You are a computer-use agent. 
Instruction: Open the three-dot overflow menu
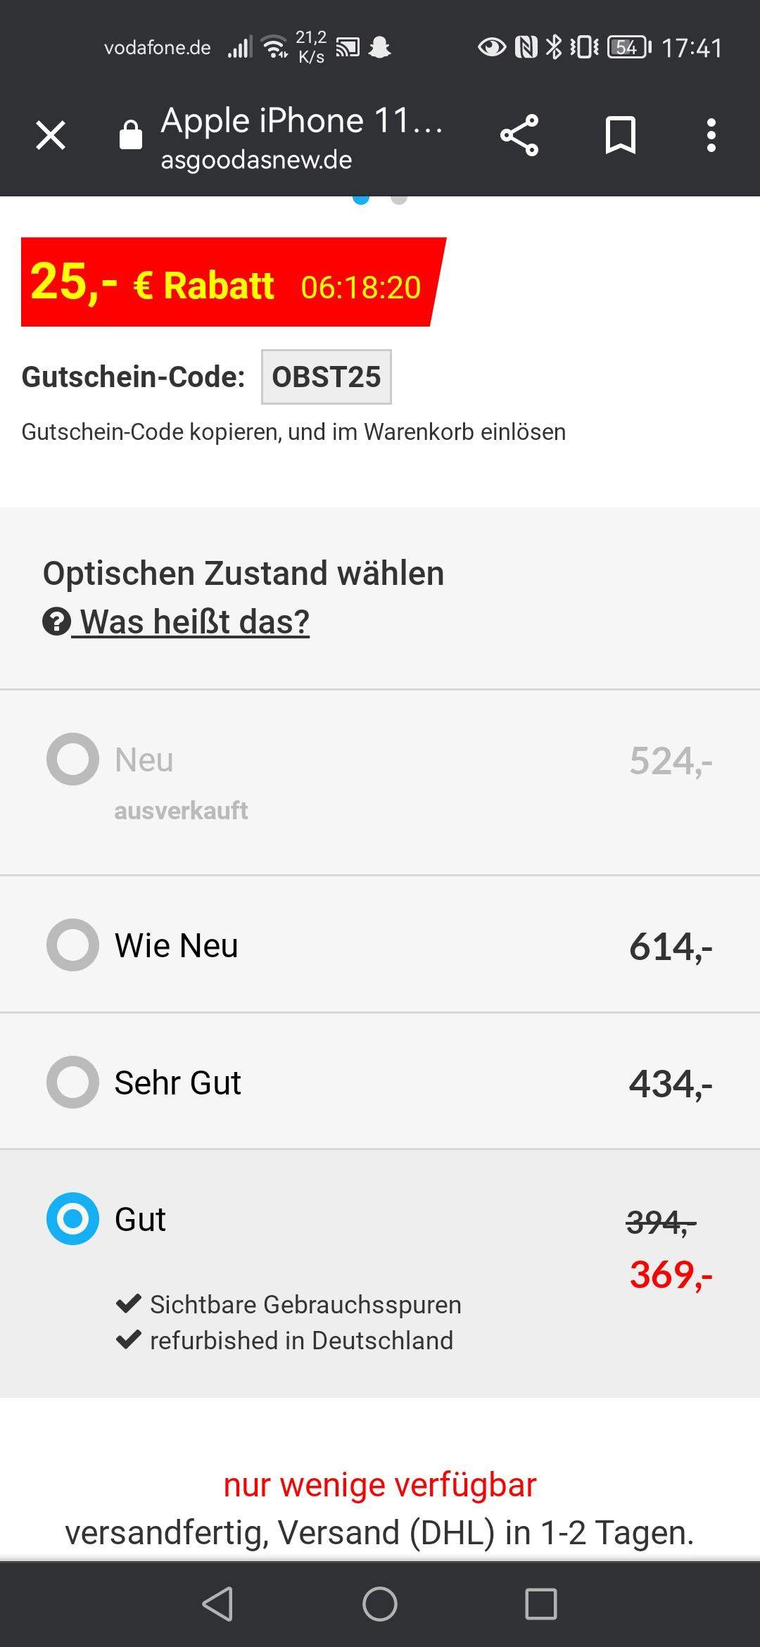711,135
